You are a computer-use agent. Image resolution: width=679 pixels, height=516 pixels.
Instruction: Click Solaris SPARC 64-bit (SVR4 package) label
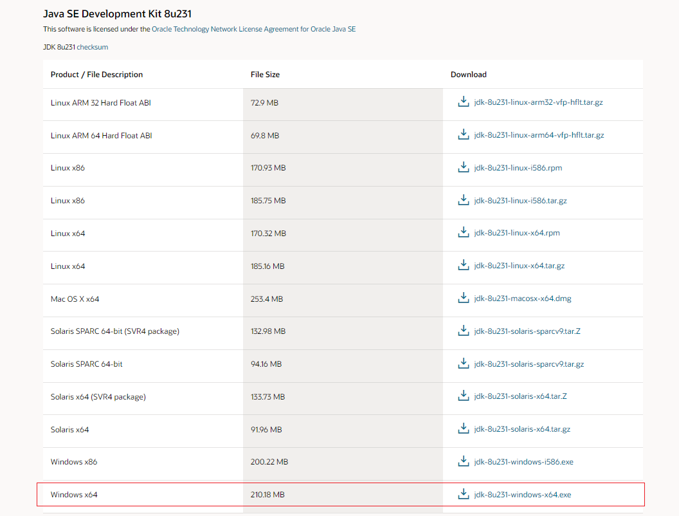(x=114, y=331)
